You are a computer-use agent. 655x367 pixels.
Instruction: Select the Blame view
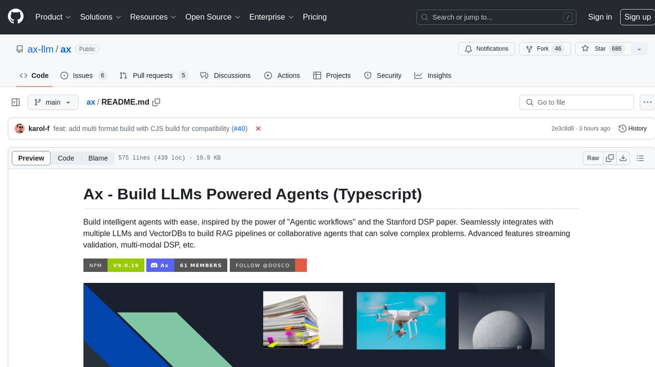pyautogui.click(x=98, y=158)
